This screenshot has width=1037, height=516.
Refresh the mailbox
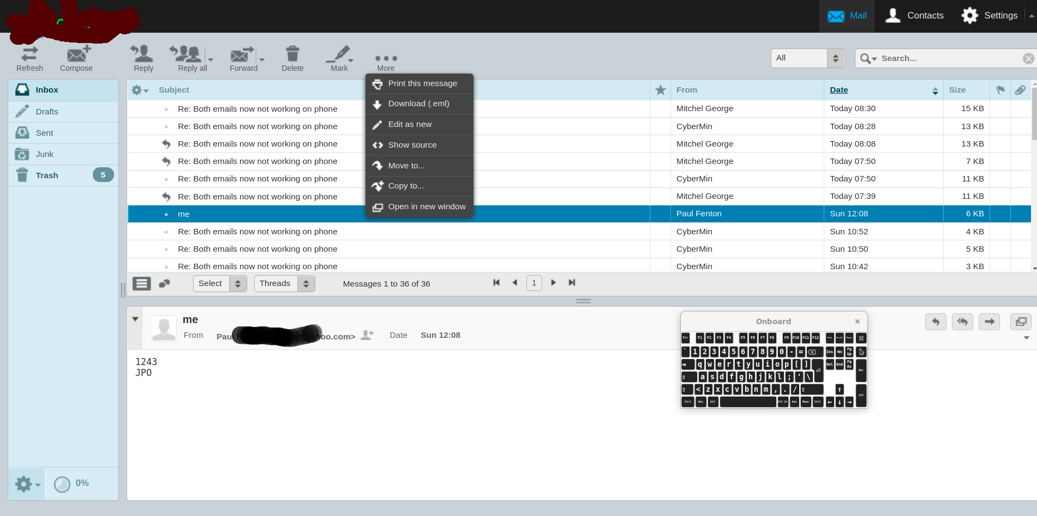pos(29,59)
